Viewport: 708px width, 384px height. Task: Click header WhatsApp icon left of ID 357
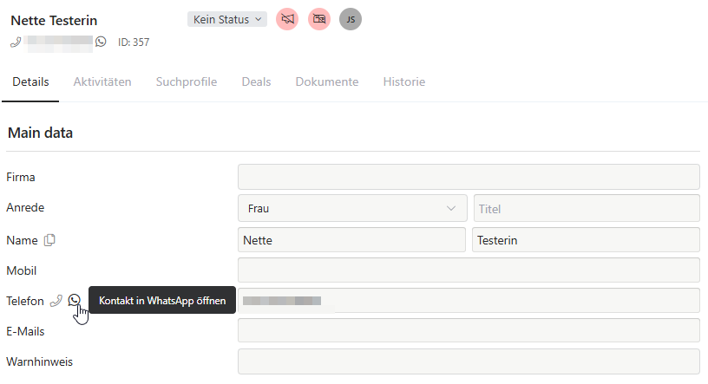(x=101, y=42)
